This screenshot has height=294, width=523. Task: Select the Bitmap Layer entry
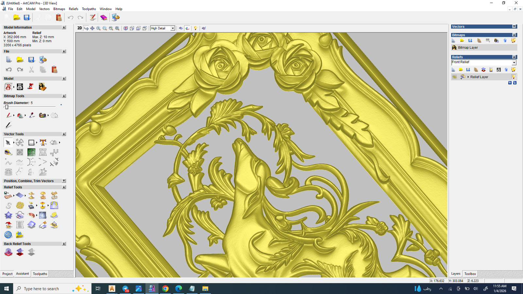(x=468, y=48)
